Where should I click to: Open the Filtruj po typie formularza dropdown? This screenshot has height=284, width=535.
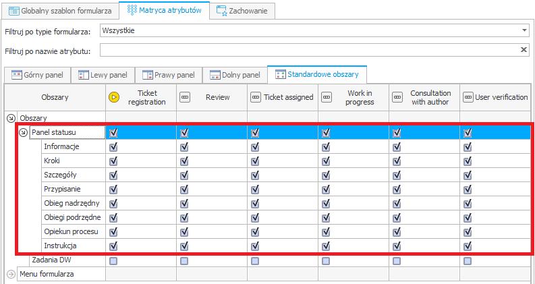tap(524, 30)
